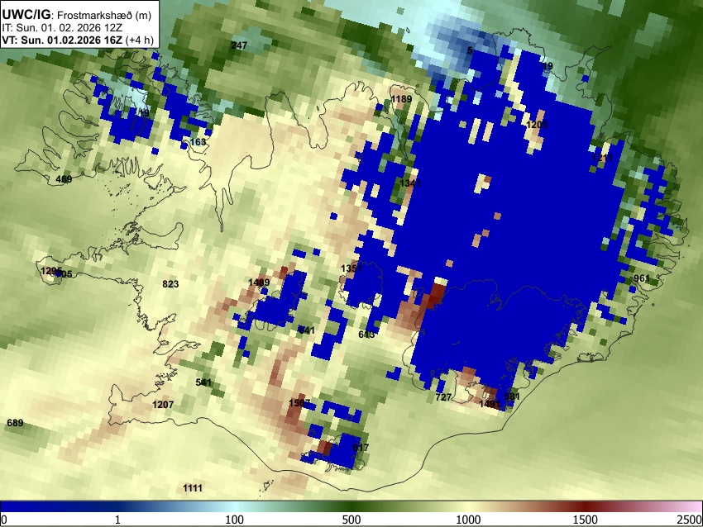Click the 617 value on the map

361,448
